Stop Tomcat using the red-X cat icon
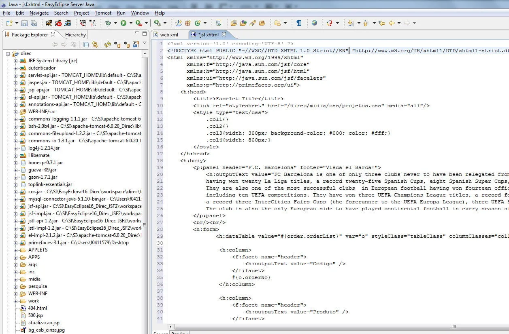 tap(58, 23)
